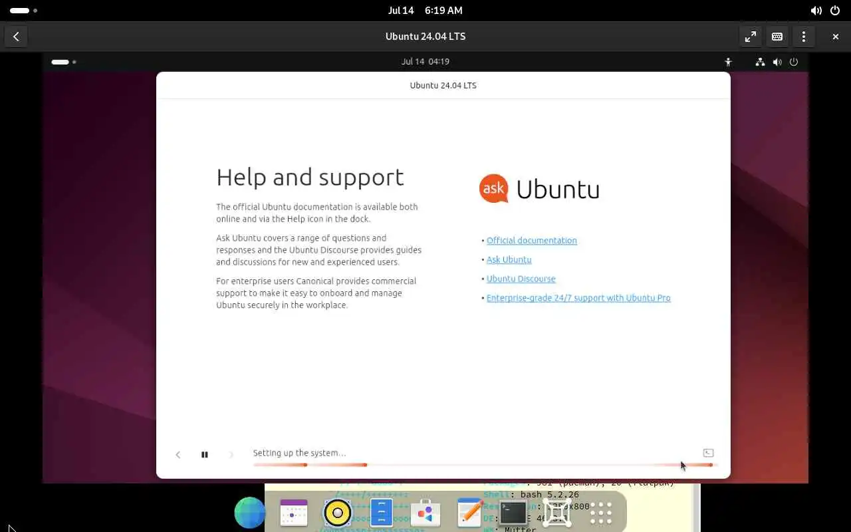Open the Ubuntu Discourse link

521,279
